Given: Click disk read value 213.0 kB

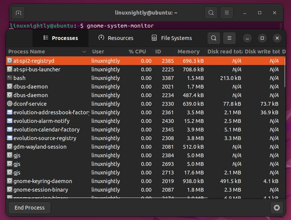Looking at the screenshot, I should coord(231,78).
